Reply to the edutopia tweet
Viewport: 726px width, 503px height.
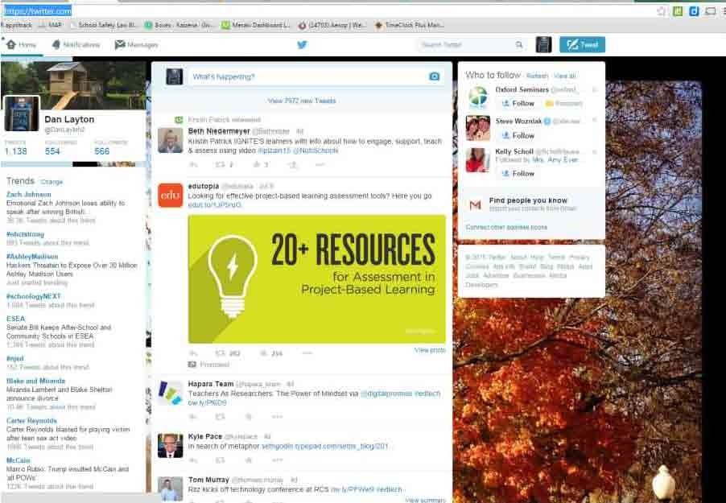point(193,353)
